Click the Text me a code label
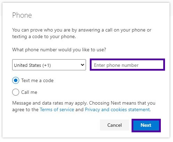 point(37,80)
